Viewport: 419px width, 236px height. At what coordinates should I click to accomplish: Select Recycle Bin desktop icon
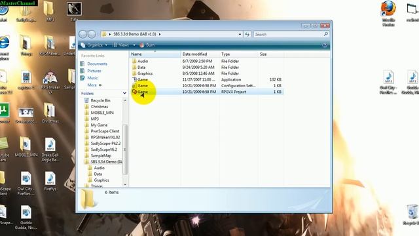tap(412, 214)
